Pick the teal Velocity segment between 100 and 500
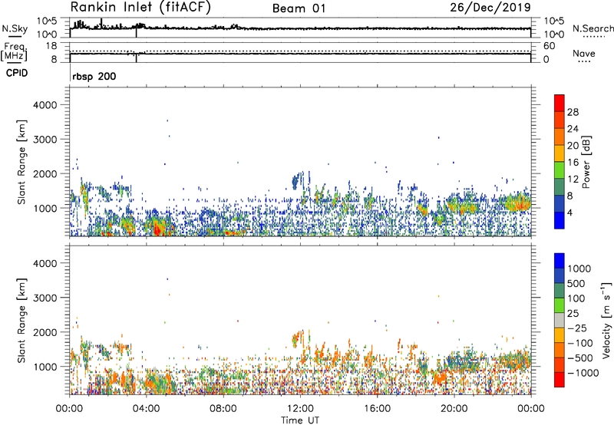Viewport: 614px width, 425px height. 560,291
